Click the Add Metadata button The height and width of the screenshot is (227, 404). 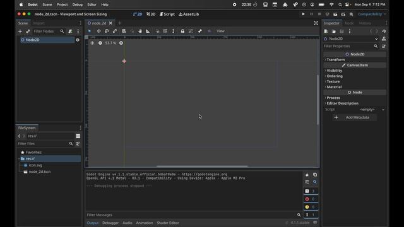tap(355, 117)
